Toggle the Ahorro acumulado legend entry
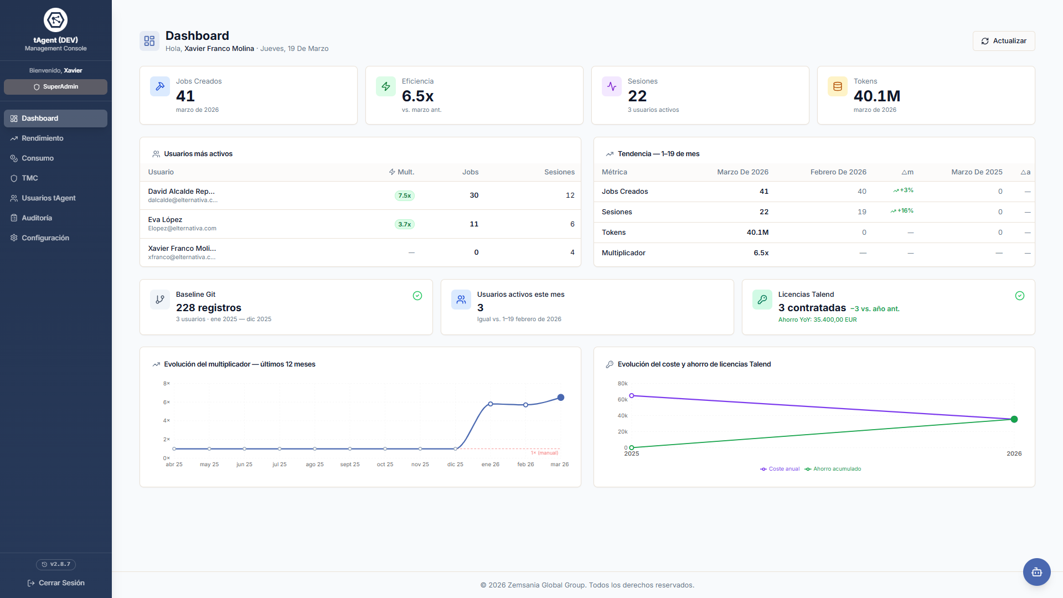The image size is (1063, 598). 833,469
